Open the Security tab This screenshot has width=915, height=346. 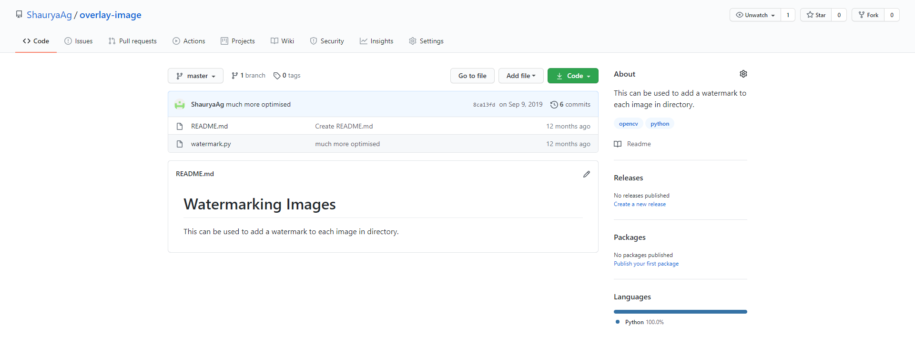327,41
